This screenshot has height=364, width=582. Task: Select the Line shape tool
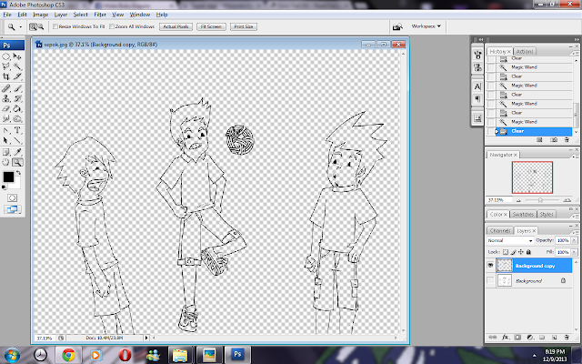pos(17,140)
